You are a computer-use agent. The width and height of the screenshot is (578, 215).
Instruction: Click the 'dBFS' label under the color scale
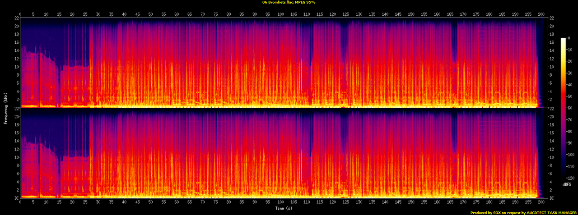[568, 185]
